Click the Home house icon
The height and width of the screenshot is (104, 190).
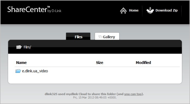(x=123, y=10)
